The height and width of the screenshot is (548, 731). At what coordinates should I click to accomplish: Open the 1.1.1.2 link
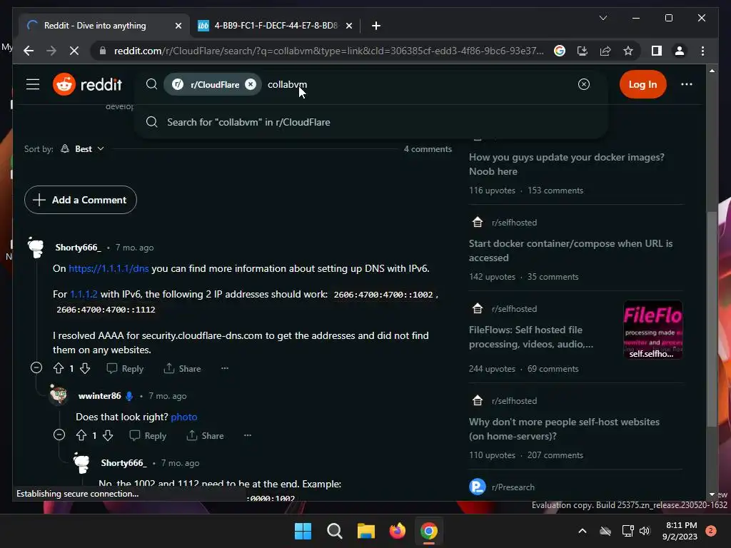click(x=84, y=294)
